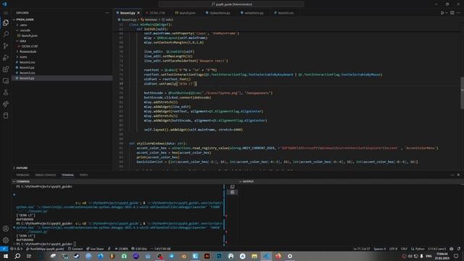Open the Extensions view

tap(6, 70)
